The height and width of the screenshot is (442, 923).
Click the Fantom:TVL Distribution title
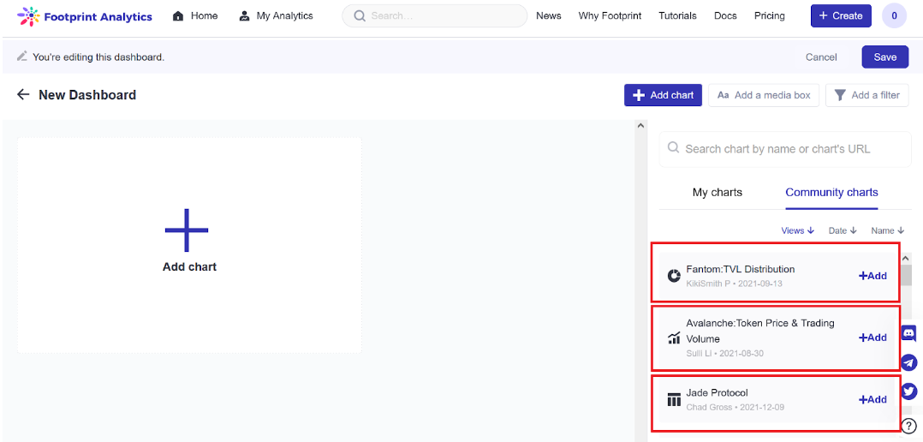tap(740, 269)
